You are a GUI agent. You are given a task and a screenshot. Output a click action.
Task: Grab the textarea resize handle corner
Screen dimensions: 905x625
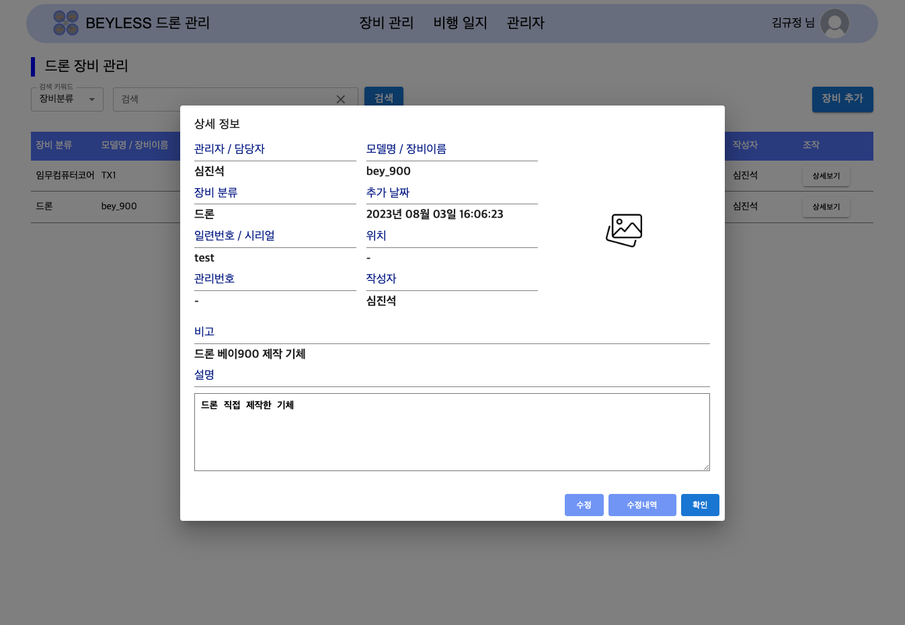706,467
